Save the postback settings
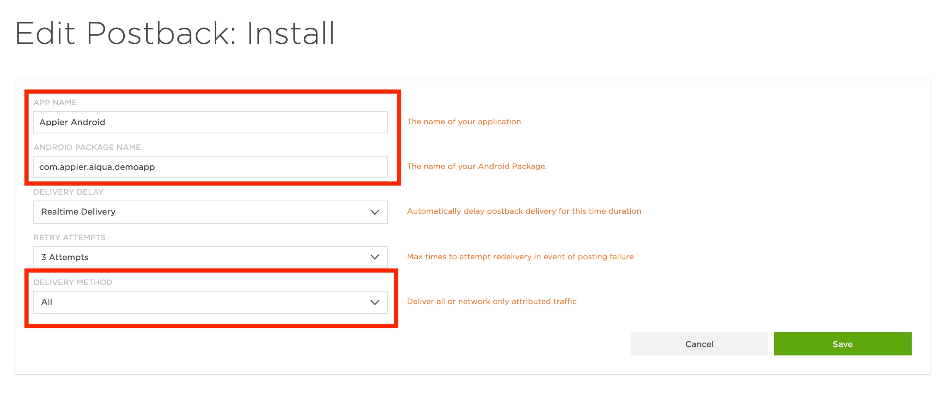 coord(842,344)
